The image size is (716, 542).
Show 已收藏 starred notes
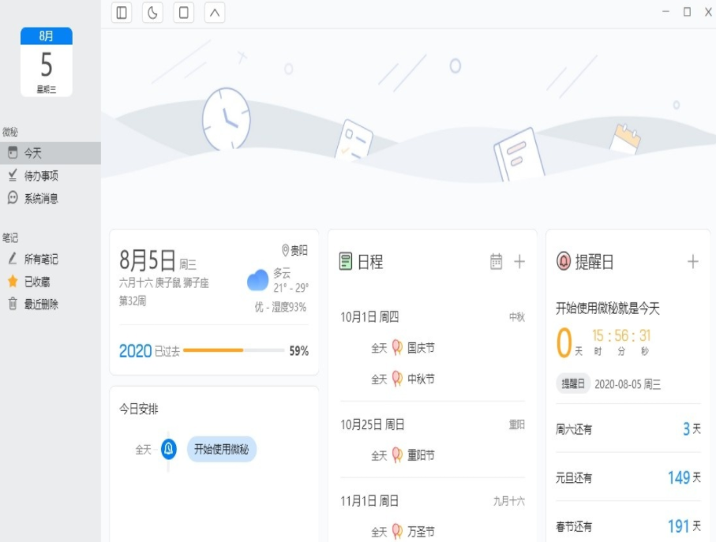click(x=37, y=282)
